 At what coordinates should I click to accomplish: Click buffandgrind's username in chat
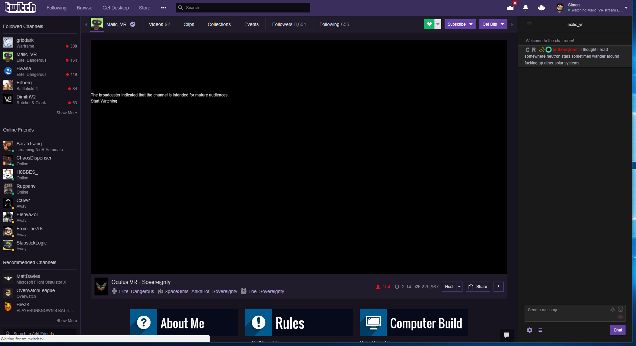click(x=565, y=50)
